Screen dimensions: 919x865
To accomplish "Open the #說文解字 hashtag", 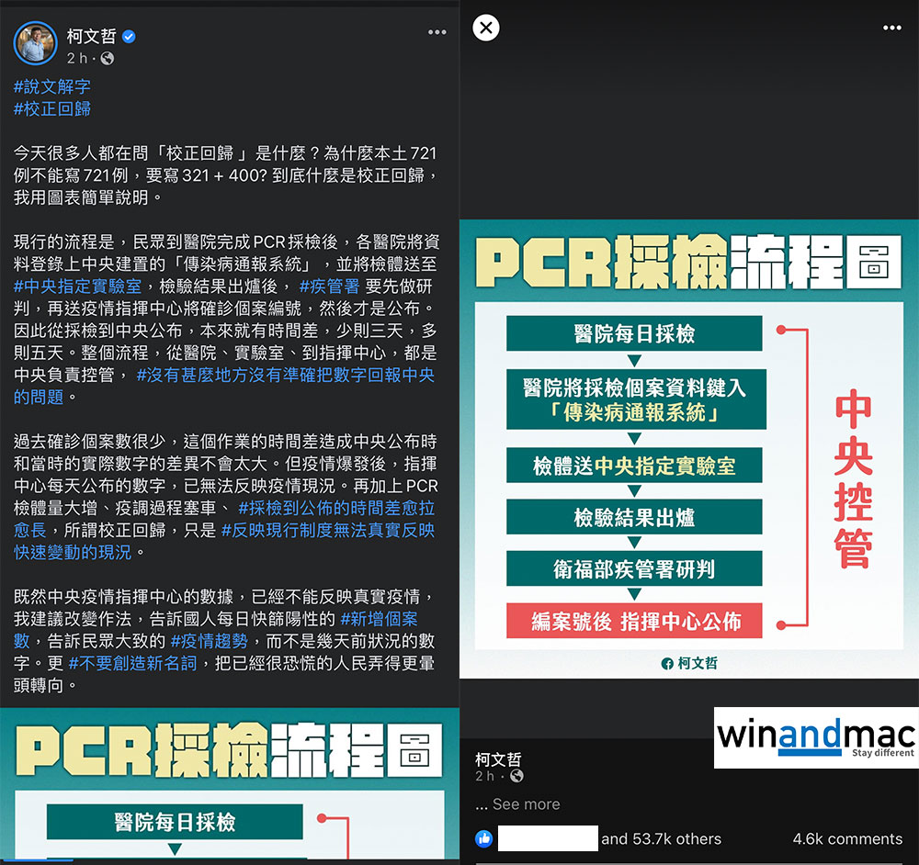I will [52, 86].
